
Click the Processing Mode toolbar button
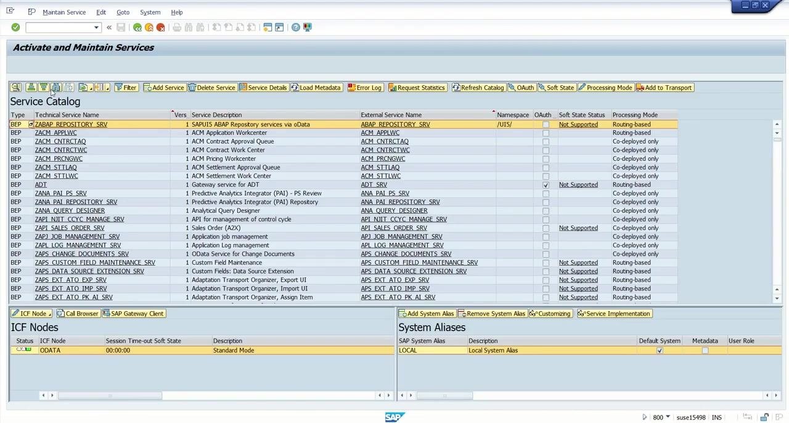pyautogui.click(x=605, y=88)
